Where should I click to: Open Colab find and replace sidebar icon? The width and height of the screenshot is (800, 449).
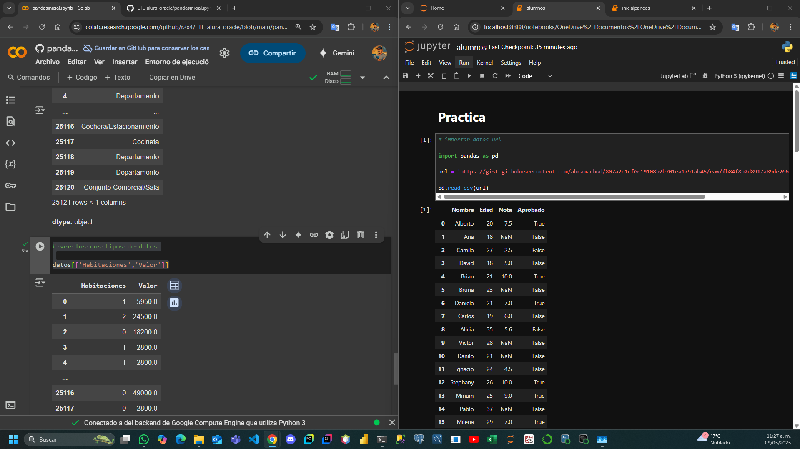pyautogui.click(x=10, y=121)
